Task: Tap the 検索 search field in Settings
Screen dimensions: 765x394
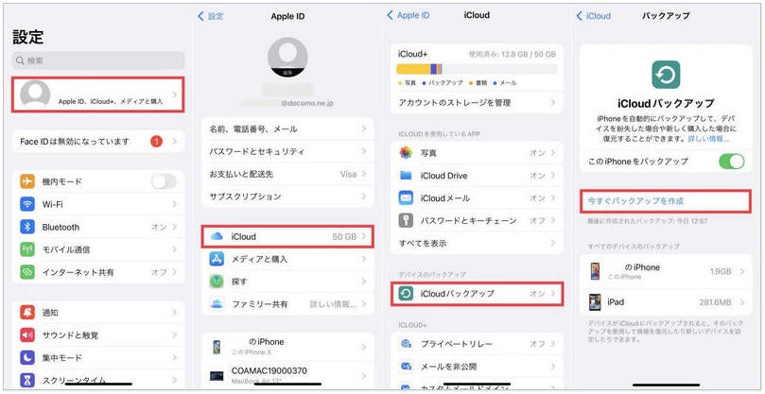Action: coord(98,60)
